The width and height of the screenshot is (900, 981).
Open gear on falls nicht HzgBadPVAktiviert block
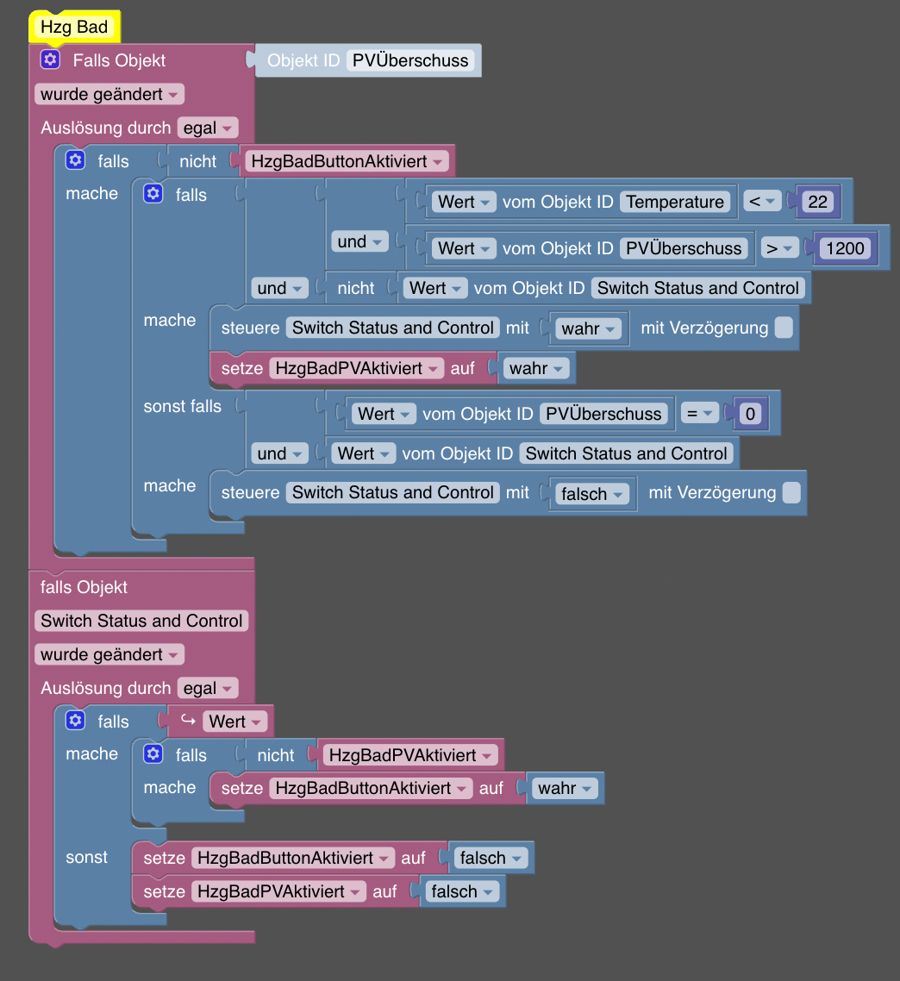point(153,754)
